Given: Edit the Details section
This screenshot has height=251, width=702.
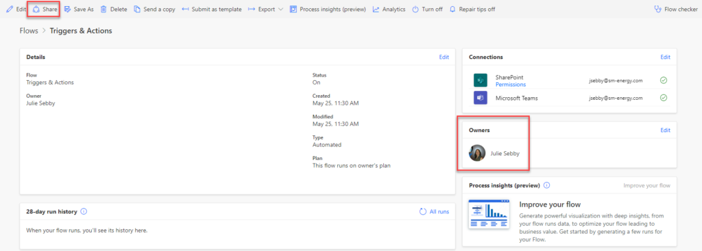Looking at the screenshot, I should [x=444, y=57].
